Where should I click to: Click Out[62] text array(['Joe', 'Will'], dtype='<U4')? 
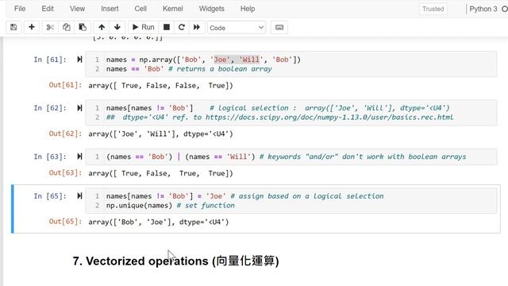160,134
